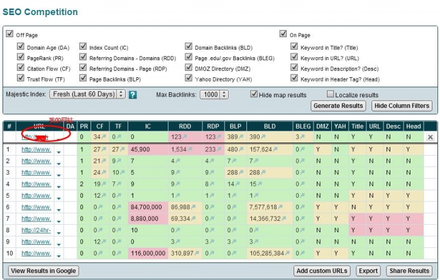The width and height of the screenshot is (440, 280).
Task: Sort by the IC column header
Action: point(148,126)
